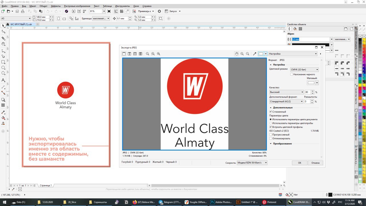Enable the Оптимизировать checkbox
This screenshot has width=366, height=206.
(271, 138)
